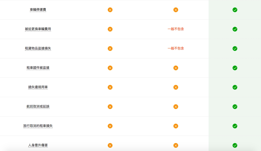Open the 過失違規用車 term explanation
This screenshot has height=151, width=261.
[38, 87]
